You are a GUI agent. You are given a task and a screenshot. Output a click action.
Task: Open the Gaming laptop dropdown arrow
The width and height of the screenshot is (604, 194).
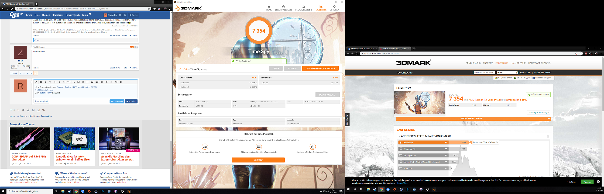[x=446, y=155]
